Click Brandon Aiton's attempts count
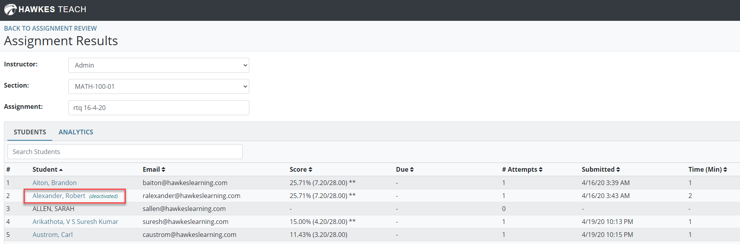The width and height of the screenshot is (740, 244). pos(504,183)
